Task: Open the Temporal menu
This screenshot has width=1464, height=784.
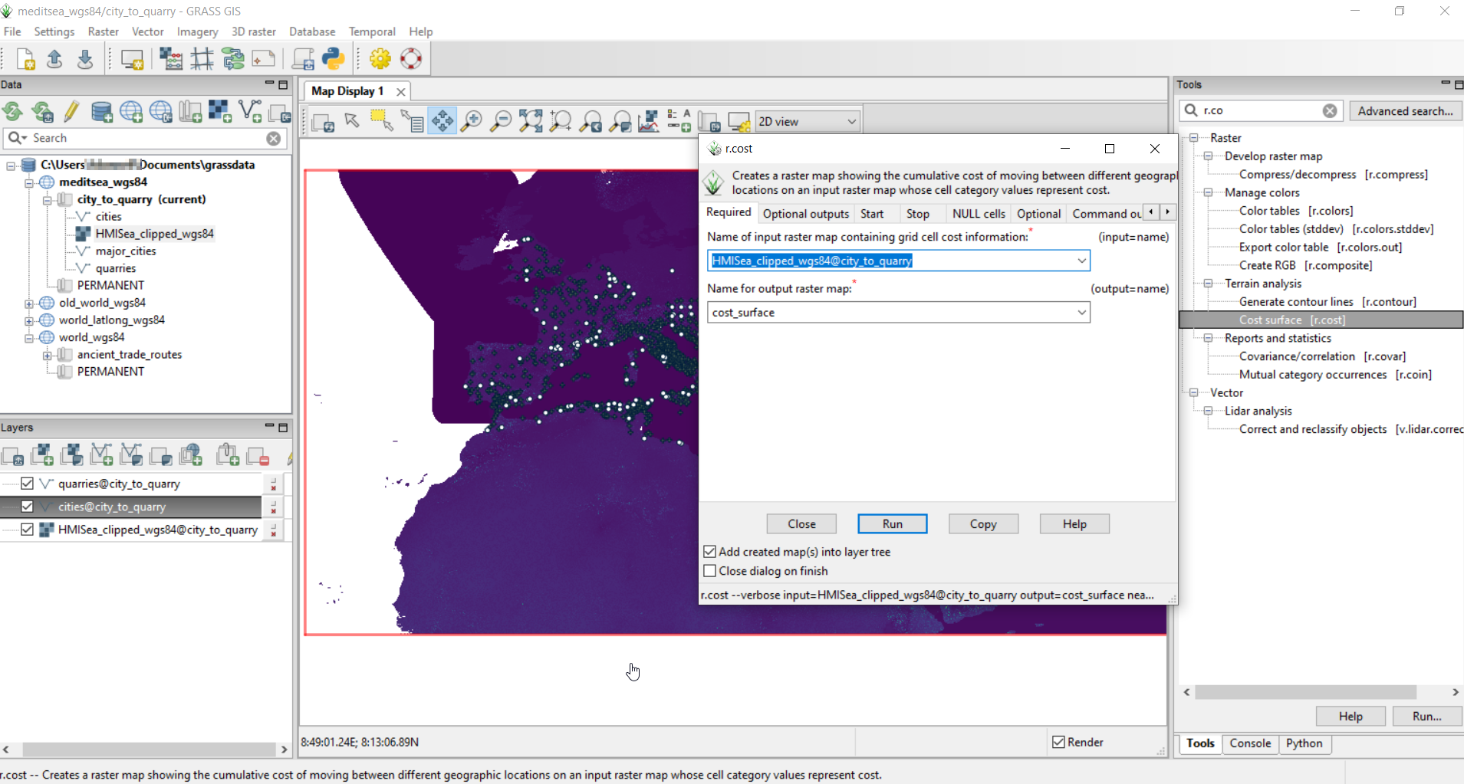Action: 371,31
